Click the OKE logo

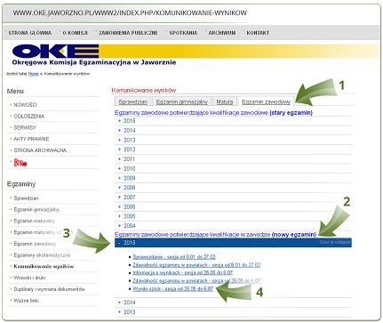click(55, 51)
